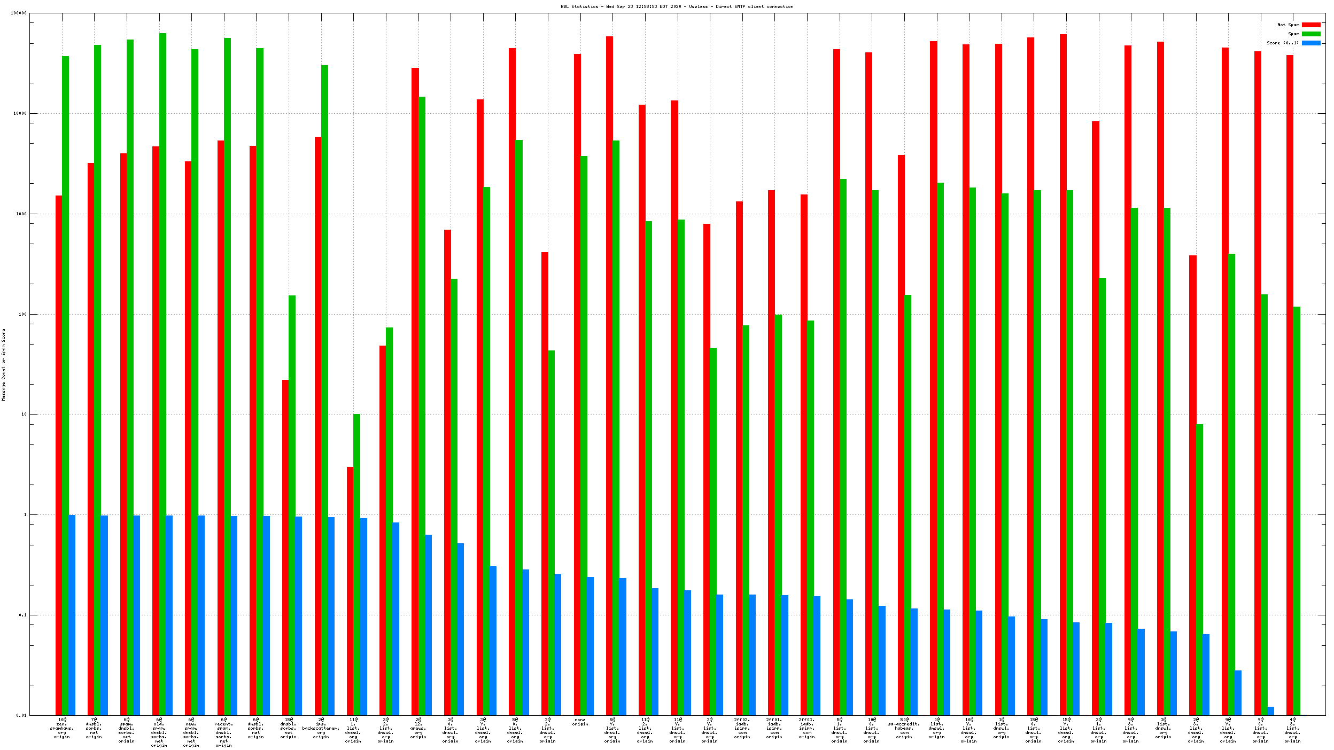Click the 0.01 tick on the Y axis
Viewport: 1334px width, 750px height.
(20, 715)
